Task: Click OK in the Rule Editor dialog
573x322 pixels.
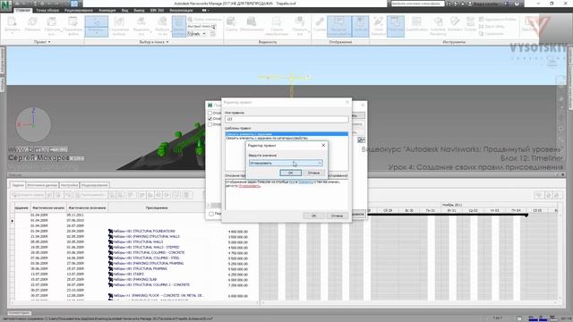Action: tap(313, 216)
